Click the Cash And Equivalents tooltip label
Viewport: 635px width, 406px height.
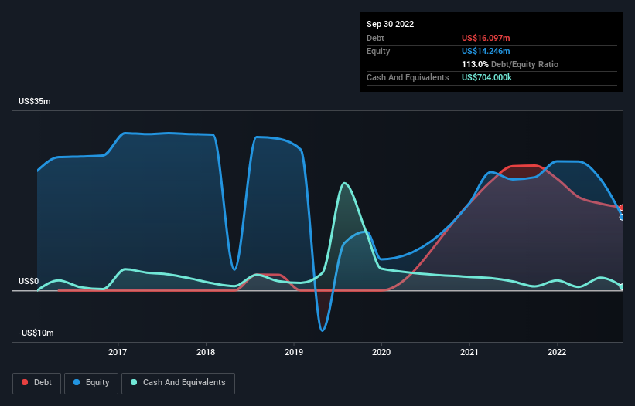(x=408, y=77)
